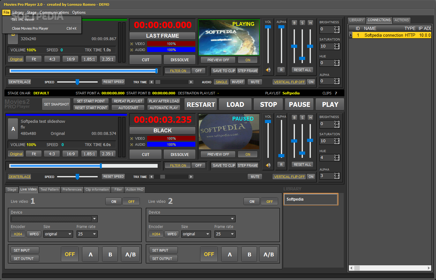
Task: Click connections panel horizontal scrollbar thumb
Action: point(357,268)
